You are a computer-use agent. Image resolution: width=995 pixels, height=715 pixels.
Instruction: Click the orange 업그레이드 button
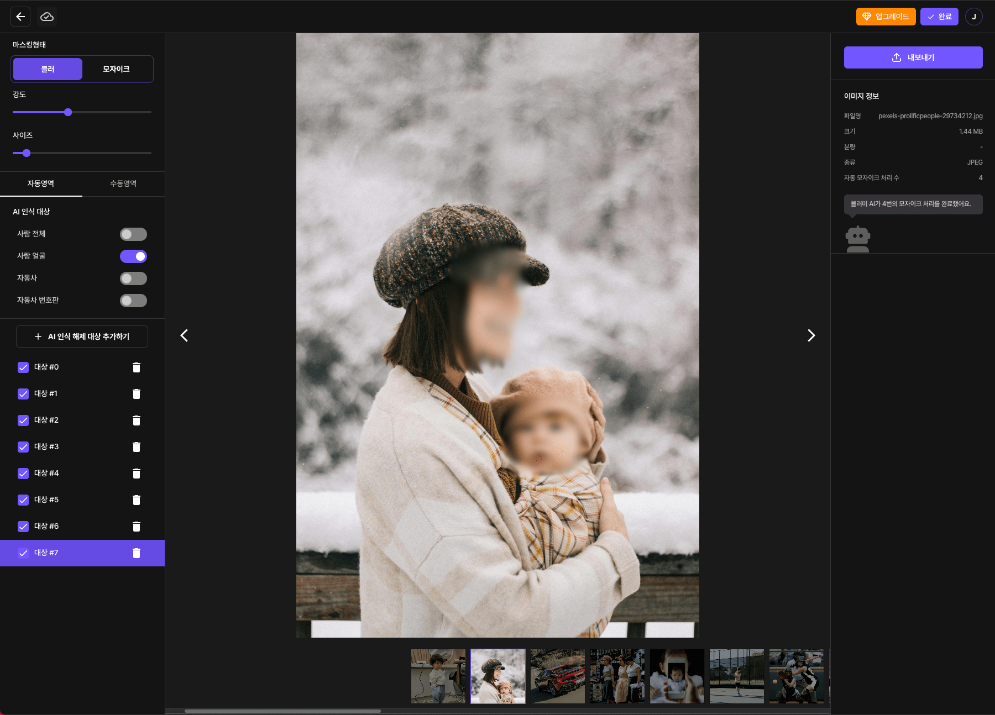tap(886, 17)
